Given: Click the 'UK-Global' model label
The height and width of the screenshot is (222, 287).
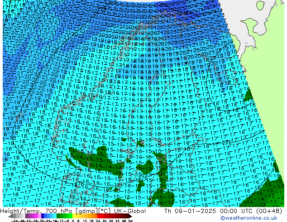Looking at the screenshot, I should pos(130,211).
